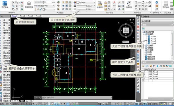Click the yellow envelope icon in custom vertical toolbar

(138, 64)
